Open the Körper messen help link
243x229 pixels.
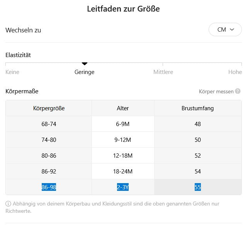[216, 92]
